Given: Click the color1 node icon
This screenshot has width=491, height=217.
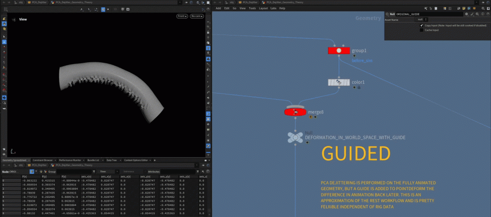Looking at the screenshot, I should (339, 82).
